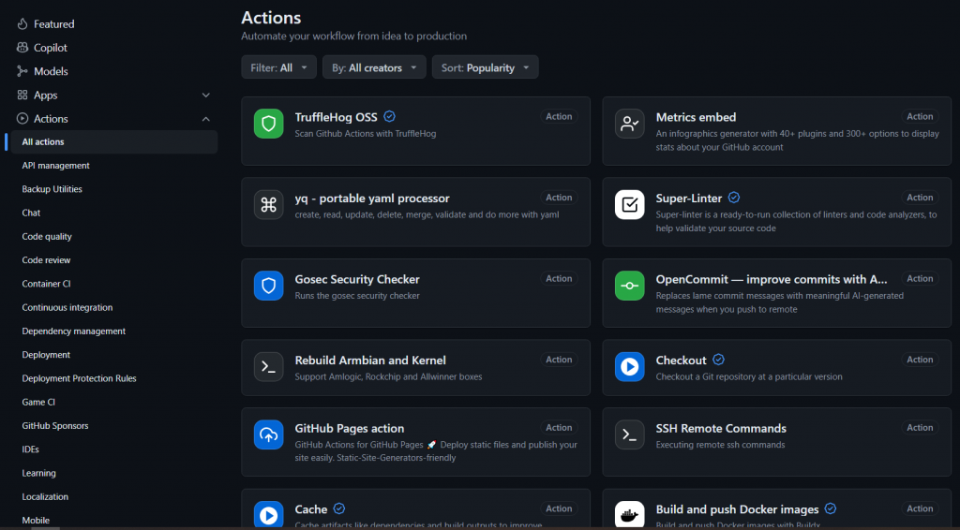Open the Featured page link
Image resolution: width=960 pixels, height=530 pixels.
53,23
